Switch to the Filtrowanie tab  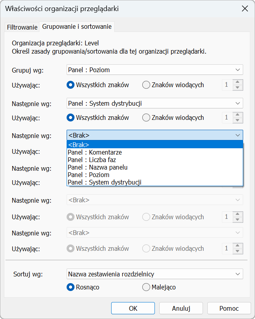pyautogui.click(x=22, y=27)
